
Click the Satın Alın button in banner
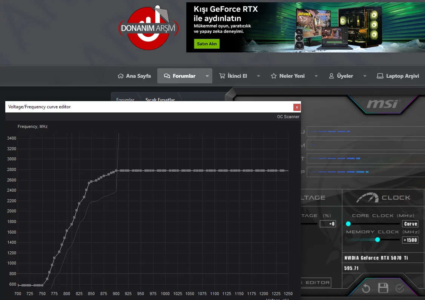click(207, 44)
